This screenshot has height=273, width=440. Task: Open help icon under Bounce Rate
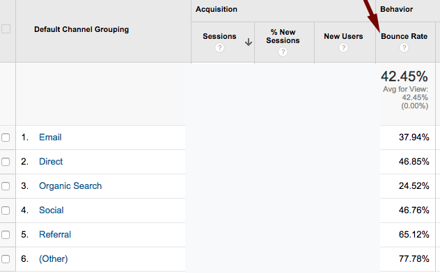[x=404, y=48]
